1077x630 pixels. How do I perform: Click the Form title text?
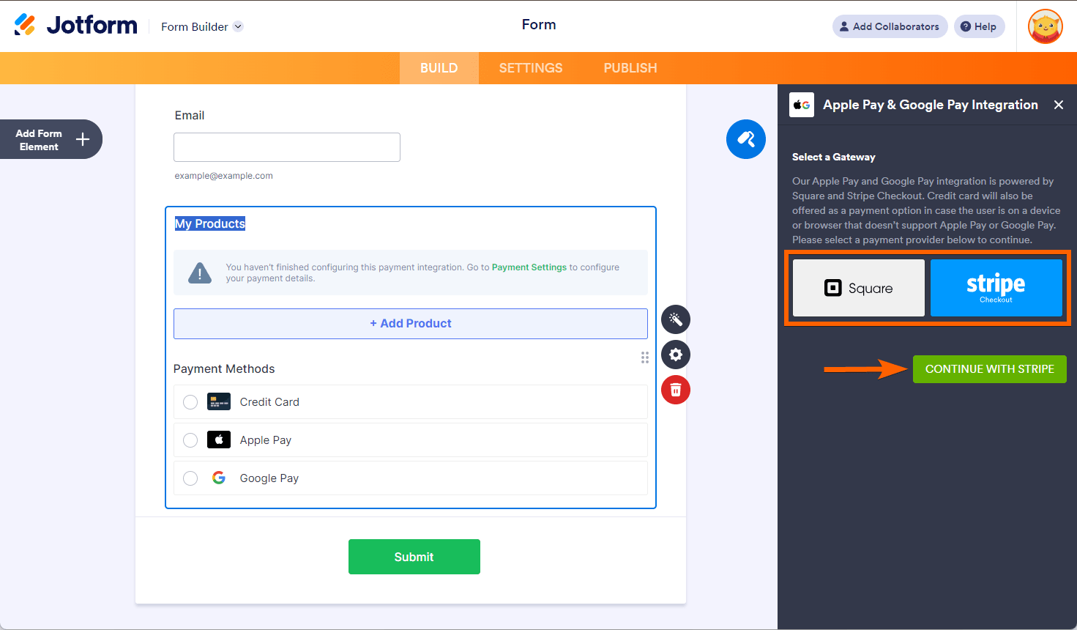(539, 25)
